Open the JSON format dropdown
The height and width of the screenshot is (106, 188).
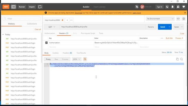76,59
